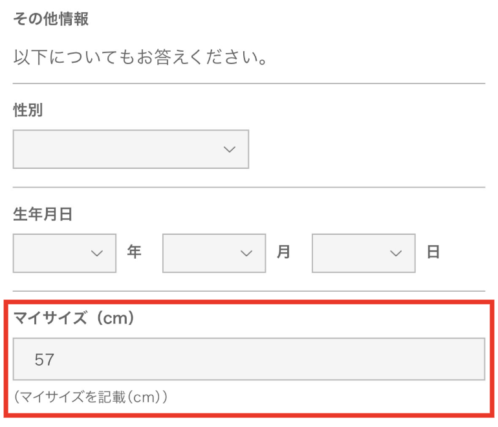Screen dimensions: 498x427
Task: Click the number 57 in size field
Action: click(x=45, y=359)
